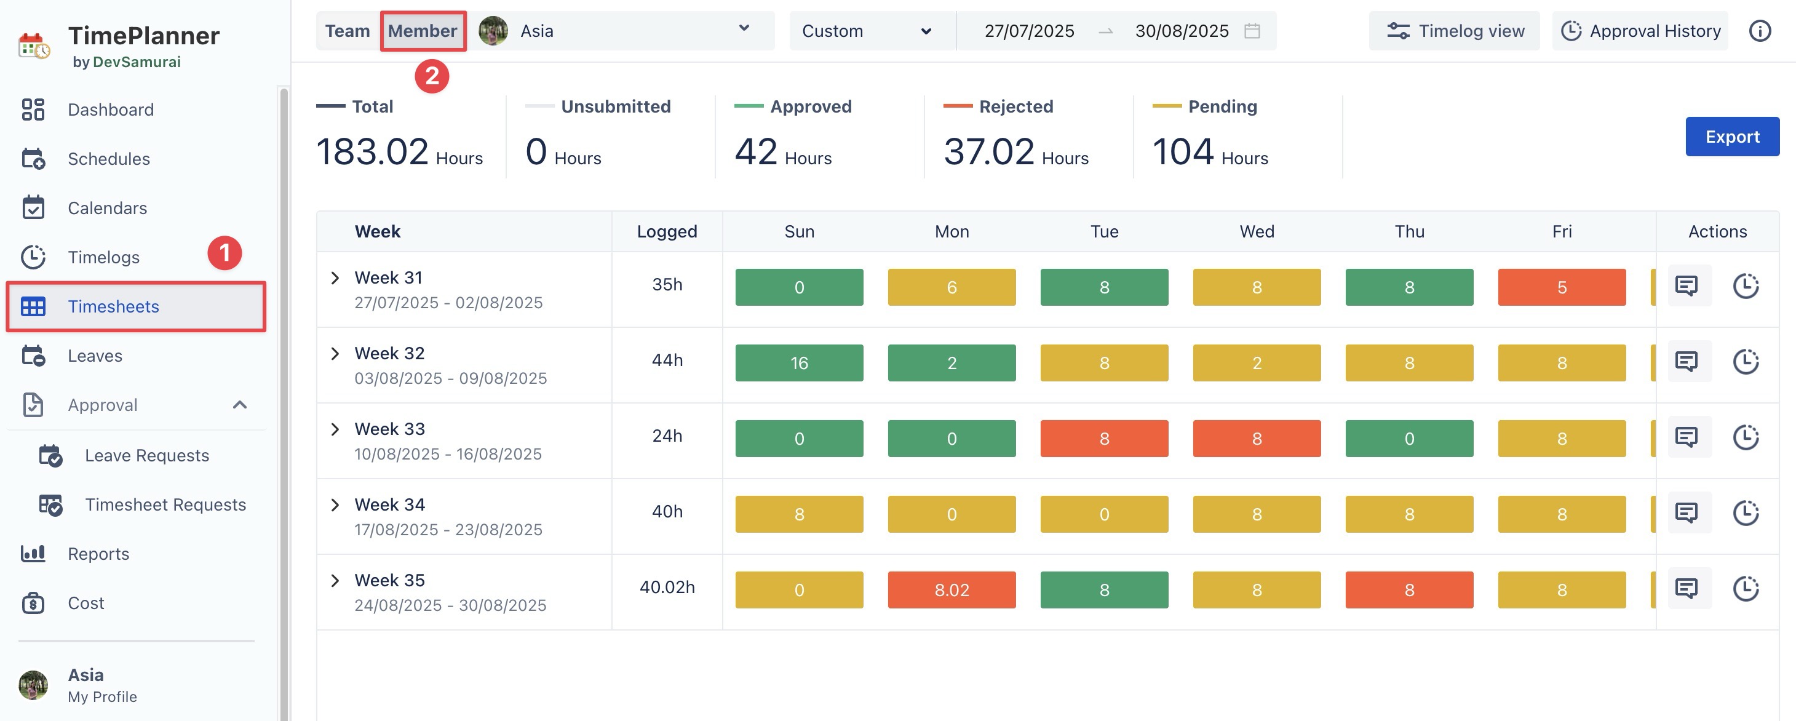Click comment icon for Week 34
This screenshot has width=1796, height=721.
coord(1687,513)
